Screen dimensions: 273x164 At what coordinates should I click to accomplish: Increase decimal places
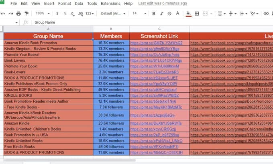click(x=80, y=14)
